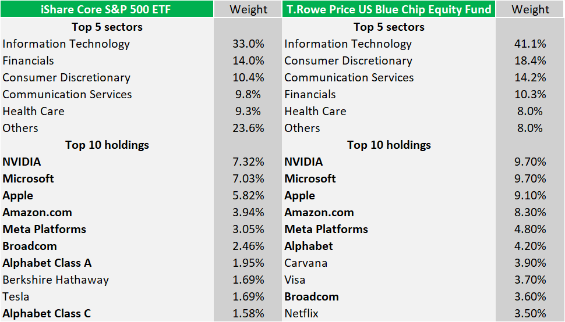Click the Berkshire Hathaway holding cell
The height and width of the screenshot is (322, 565).
[56, 280]
